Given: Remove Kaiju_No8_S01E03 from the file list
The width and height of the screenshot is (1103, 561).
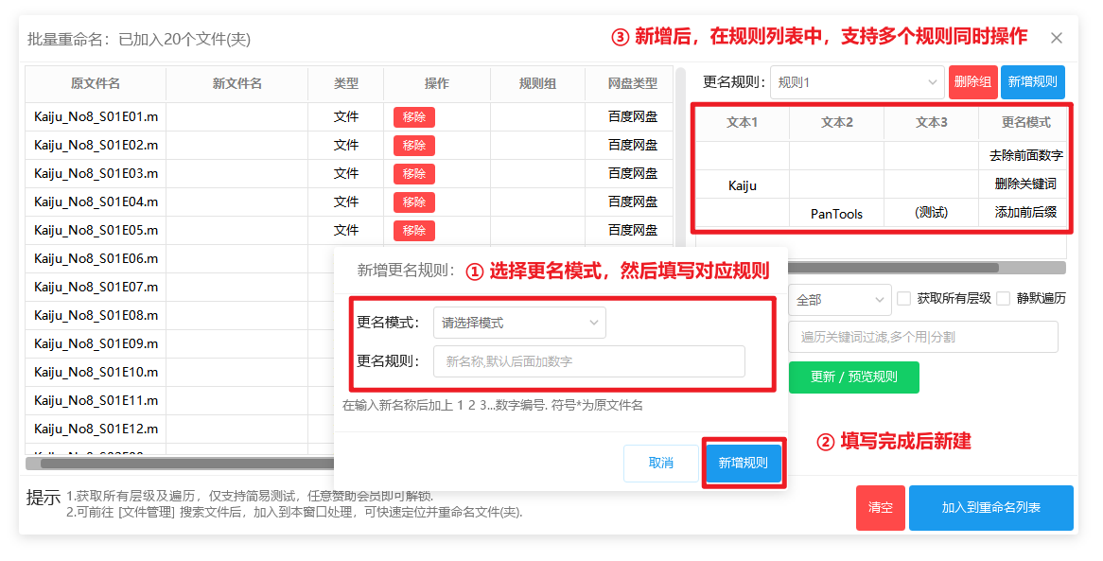Looking at the screenshot, I should [413, 174].
